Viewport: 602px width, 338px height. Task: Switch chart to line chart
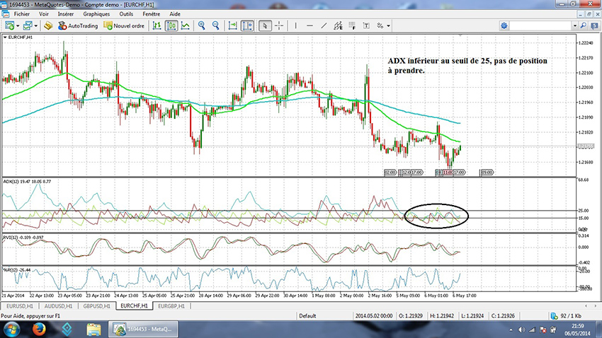pos(186,25)
